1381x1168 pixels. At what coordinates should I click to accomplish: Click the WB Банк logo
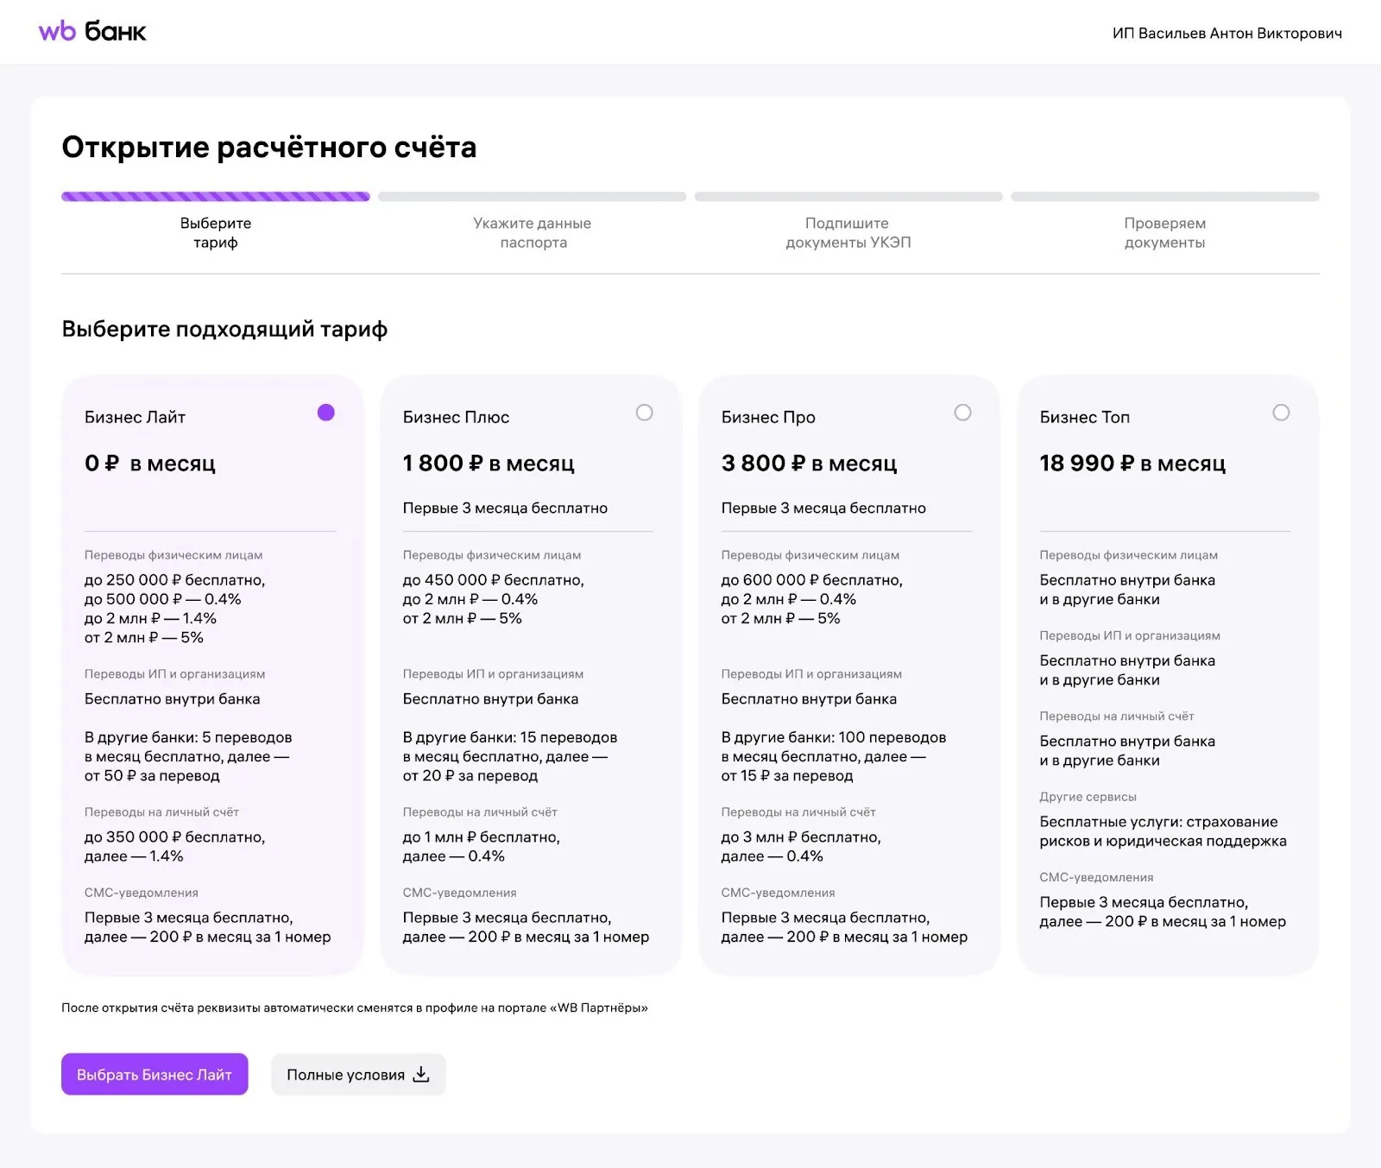[92, 32]
